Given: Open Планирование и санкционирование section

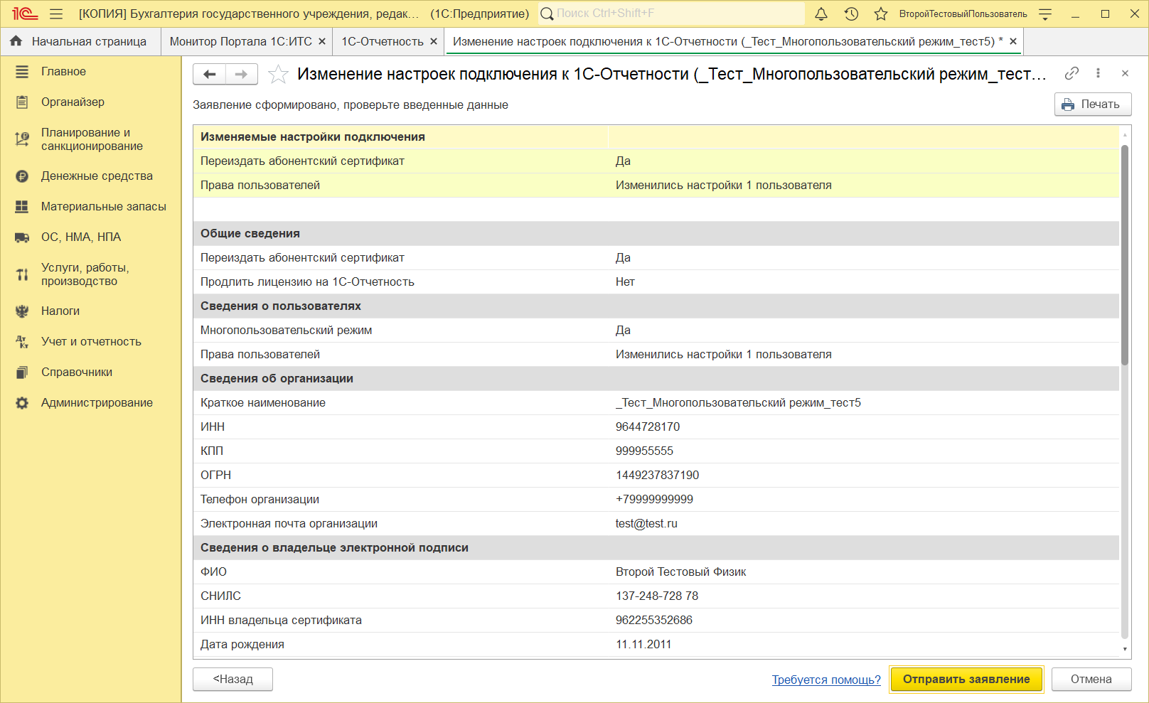Looking at the screenshot, I should (91, 139).
